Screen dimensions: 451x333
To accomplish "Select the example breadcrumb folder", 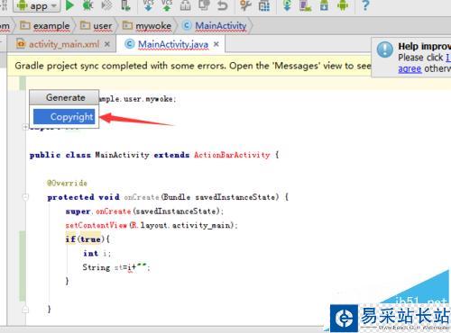I will coord(45,26).
